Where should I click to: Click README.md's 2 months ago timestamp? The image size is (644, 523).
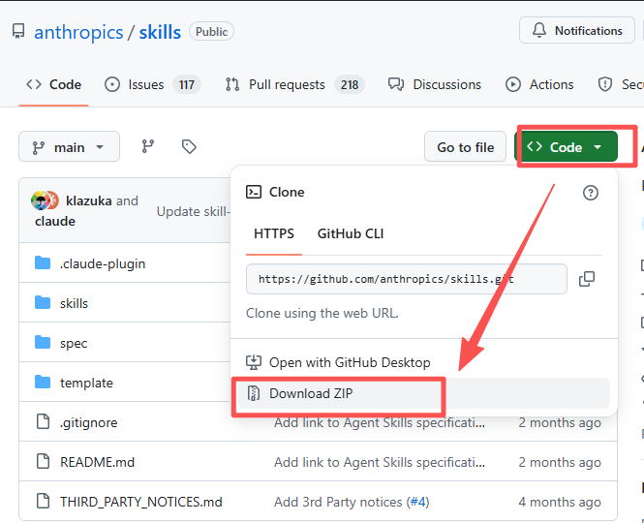[560, 462]
